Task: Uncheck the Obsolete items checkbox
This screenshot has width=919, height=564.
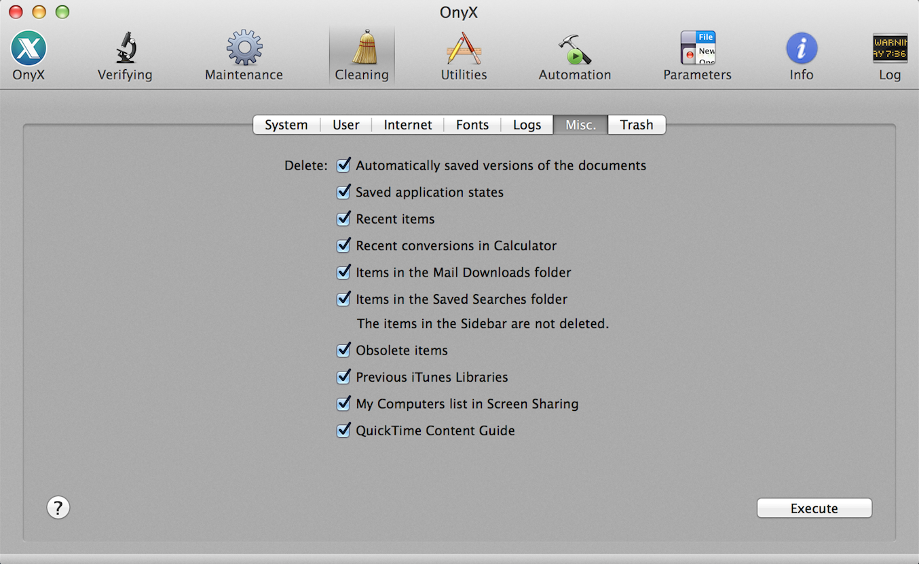Action: pos(343,350)
